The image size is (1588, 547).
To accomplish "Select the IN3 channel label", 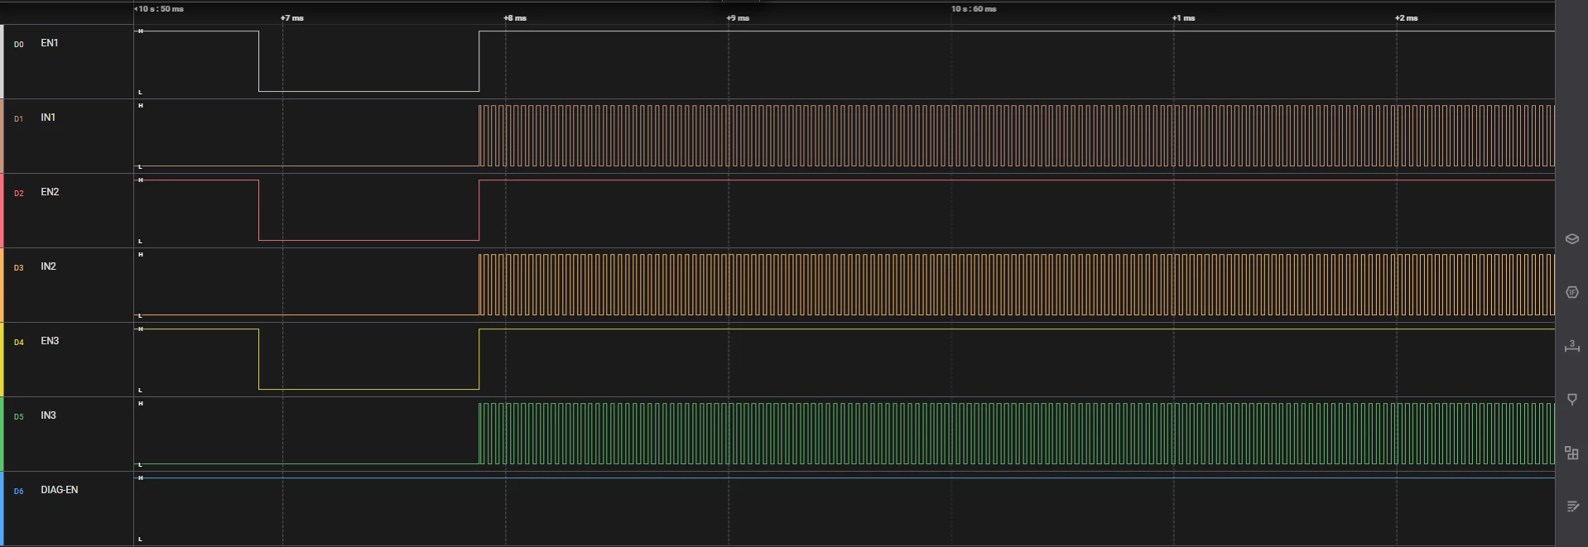I will point(48,415).
